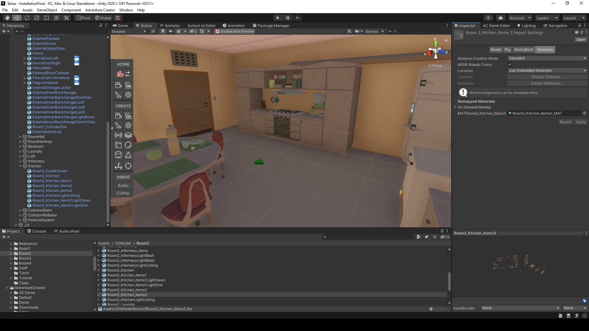Switch to the Animator tab
Screen dimensions: 589x331
(x=170, y=25)
